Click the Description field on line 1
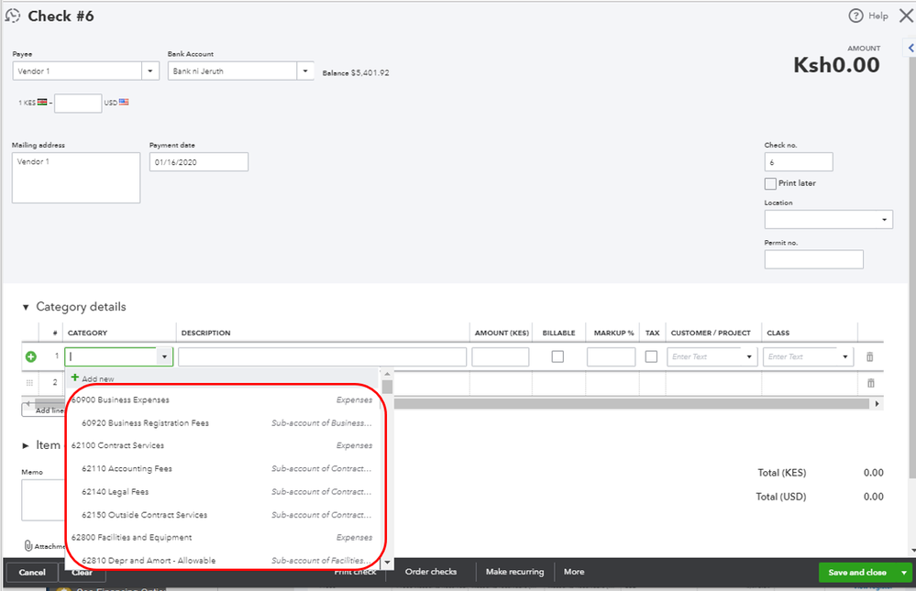 323,356
